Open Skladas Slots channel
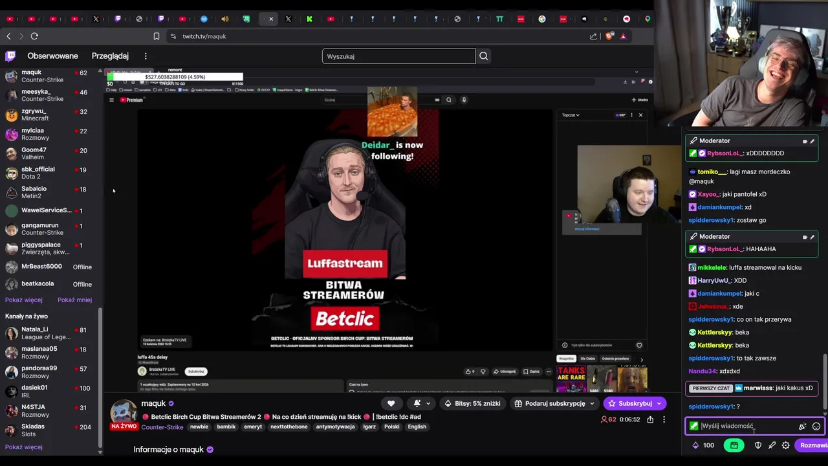Viewport: 828px width, 466px height. tap(50, 430)
